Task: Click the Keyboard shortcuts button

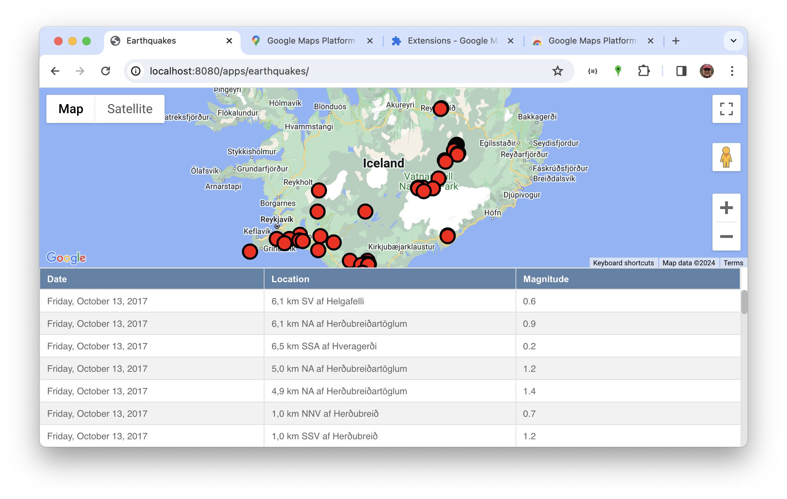Action: 623,263
